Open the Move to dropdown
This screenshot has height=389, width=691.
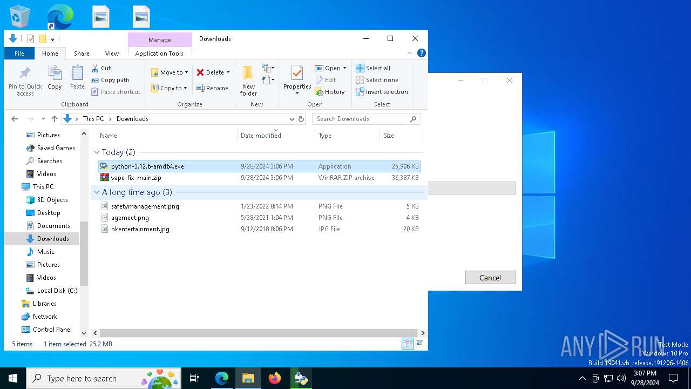click(x=170, y=72)
